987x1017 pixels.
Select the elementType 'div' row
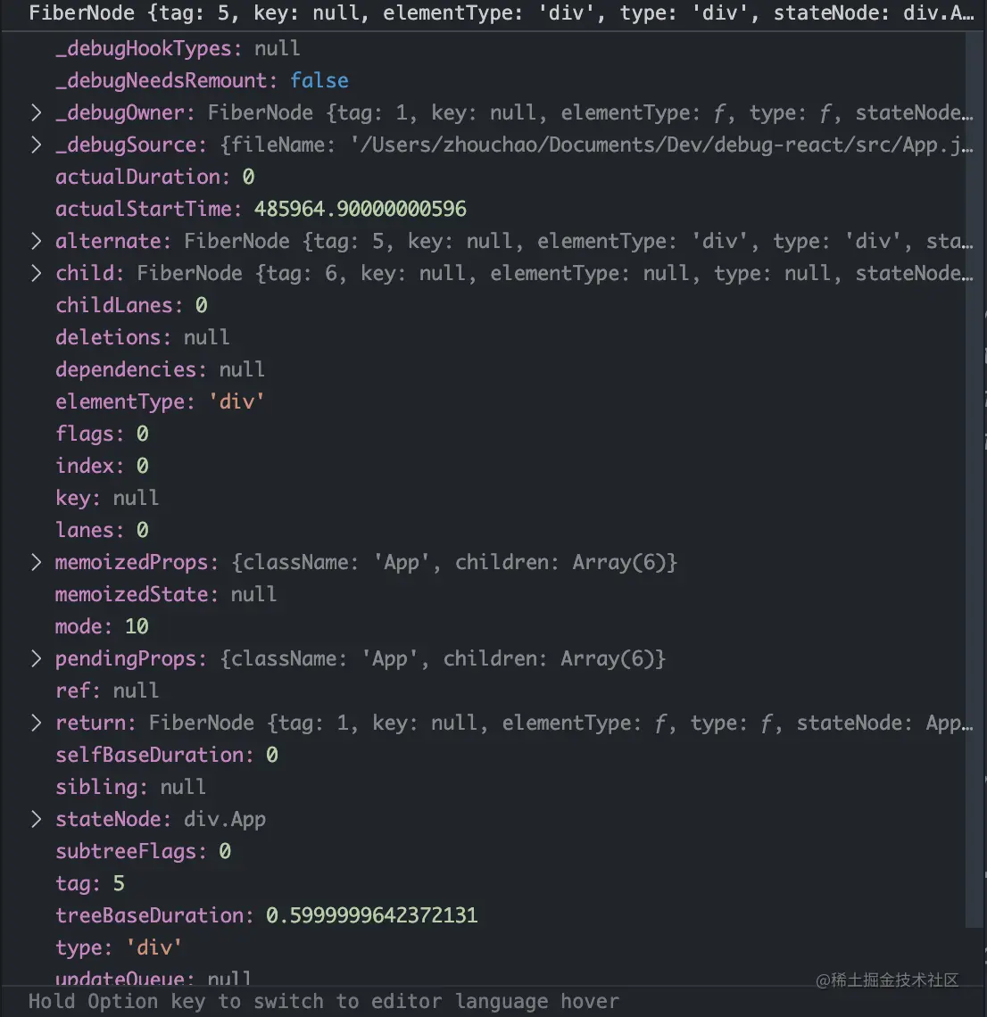pos(161,401)
